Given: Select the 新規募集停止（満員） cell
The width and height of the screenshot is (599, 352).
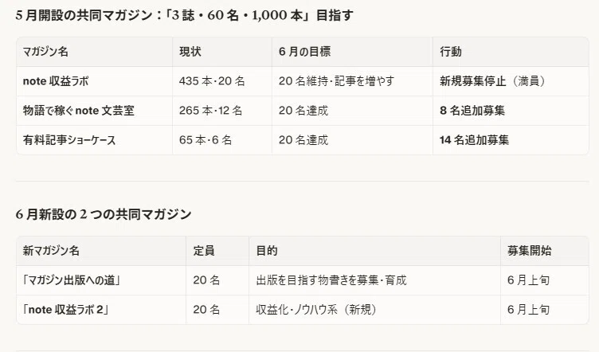Looking at the screenshot, I should pyautogui.click(x=492, y=81).
